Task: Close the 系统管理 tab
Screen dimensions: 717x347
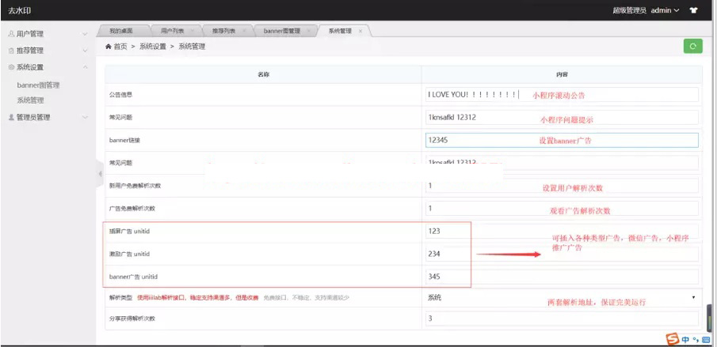Action: [360, 31]
